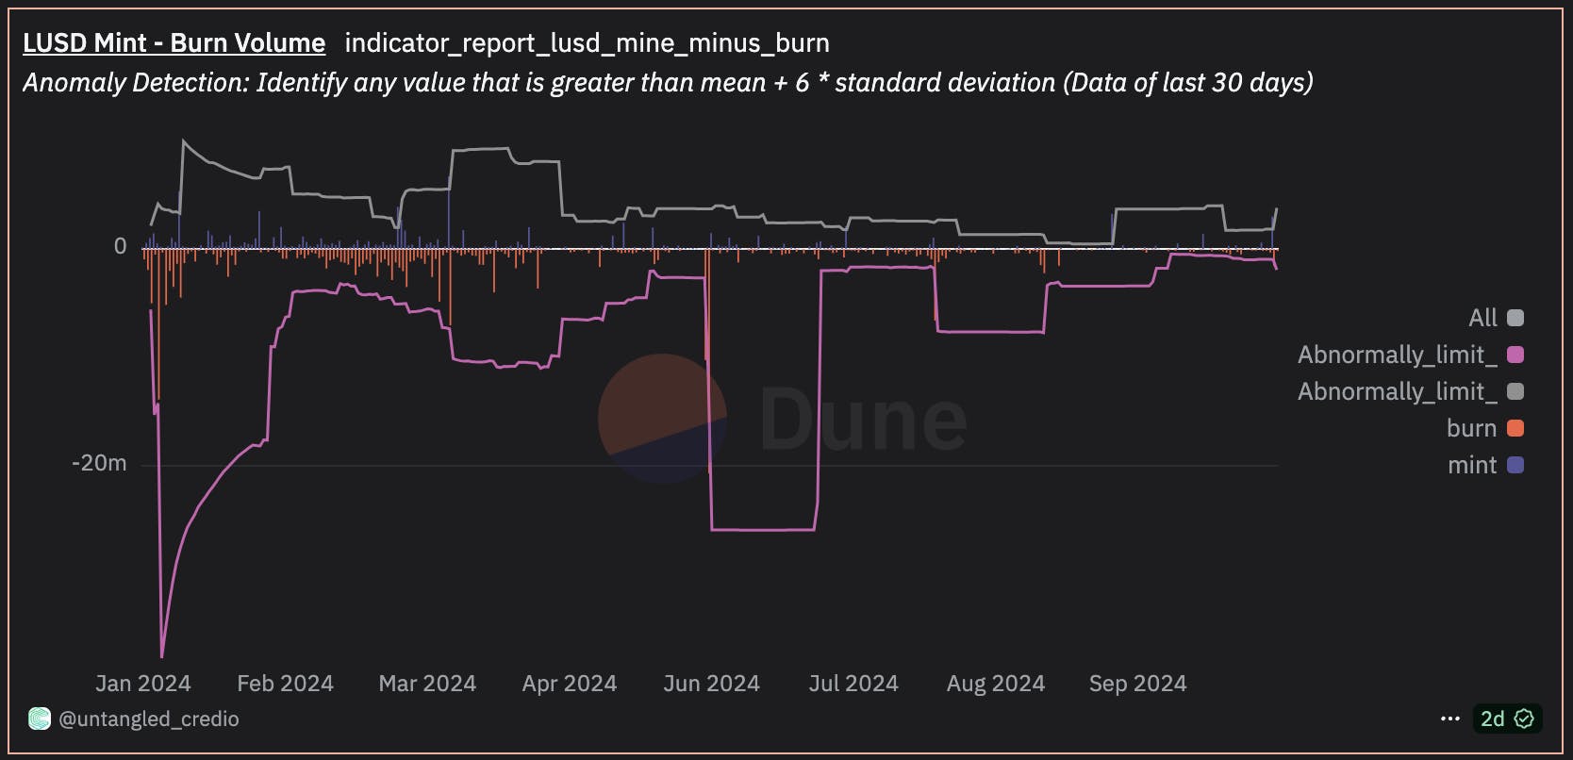Click the -20m y-axis label

click(99, 463)
